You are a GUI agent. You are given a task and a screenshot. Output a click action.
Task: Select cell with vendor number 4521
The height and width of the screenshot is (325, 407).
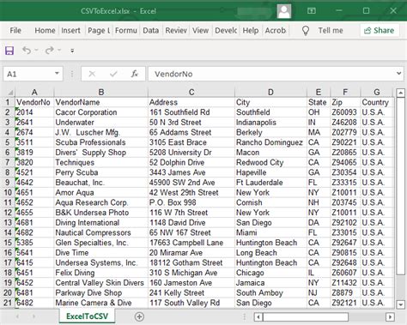pos(34,172)
